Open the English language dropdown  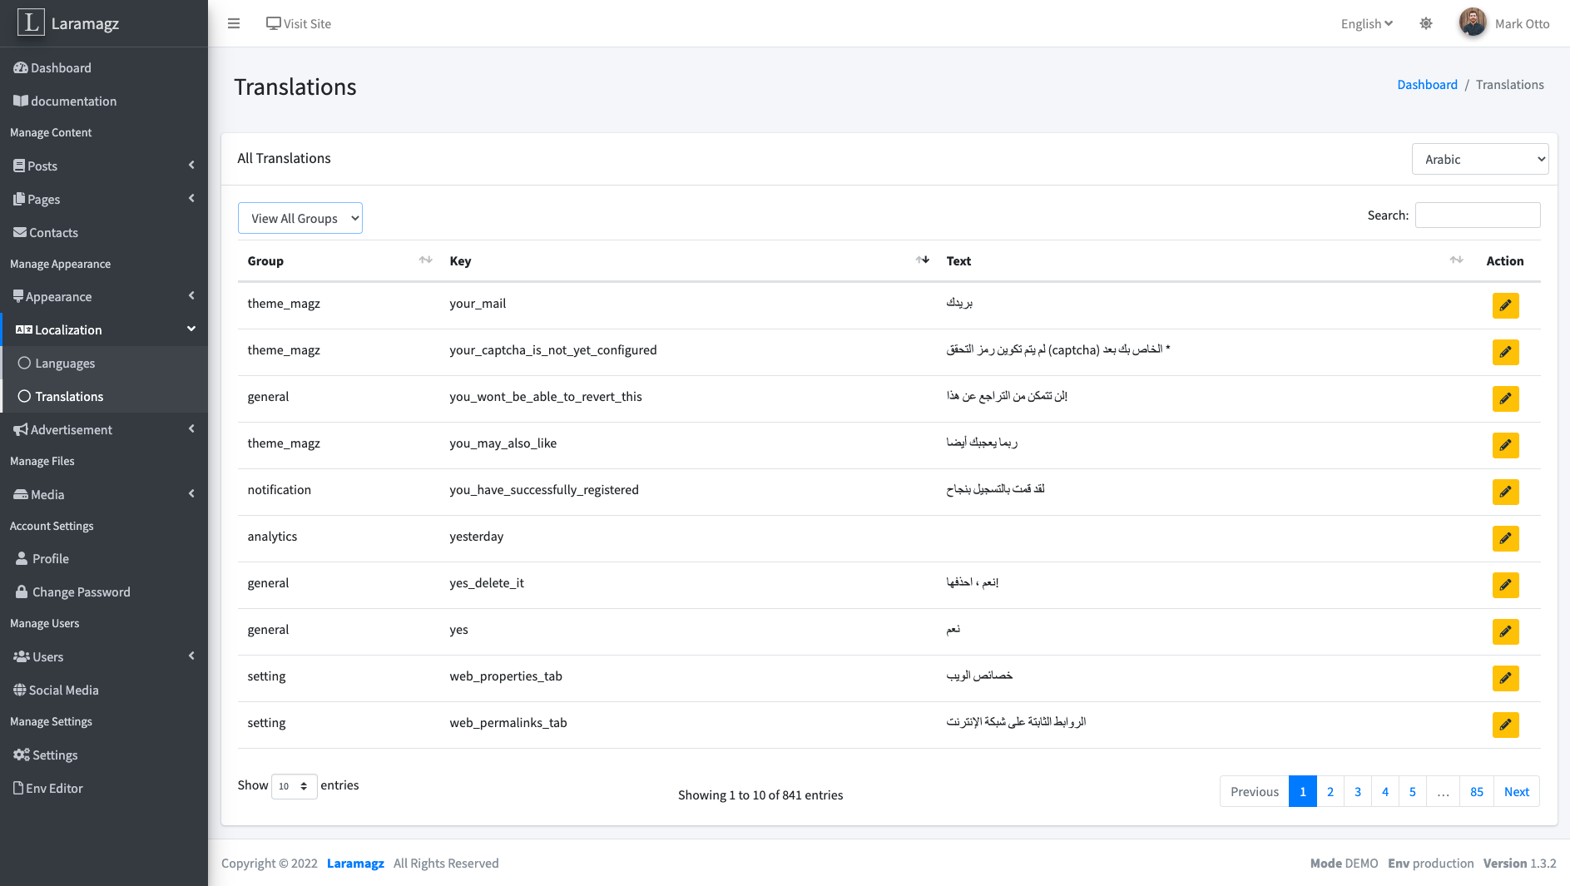(1365, 23)
